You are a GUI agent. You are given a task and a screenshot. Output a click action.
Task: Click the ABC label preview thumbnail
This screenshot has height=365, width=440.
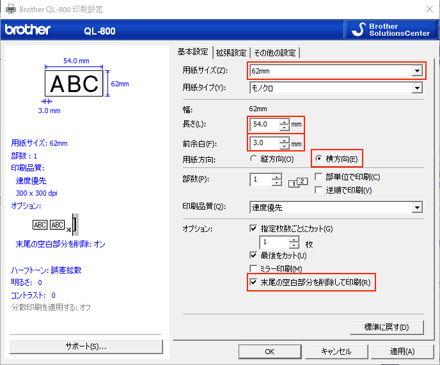coord(74,83)
